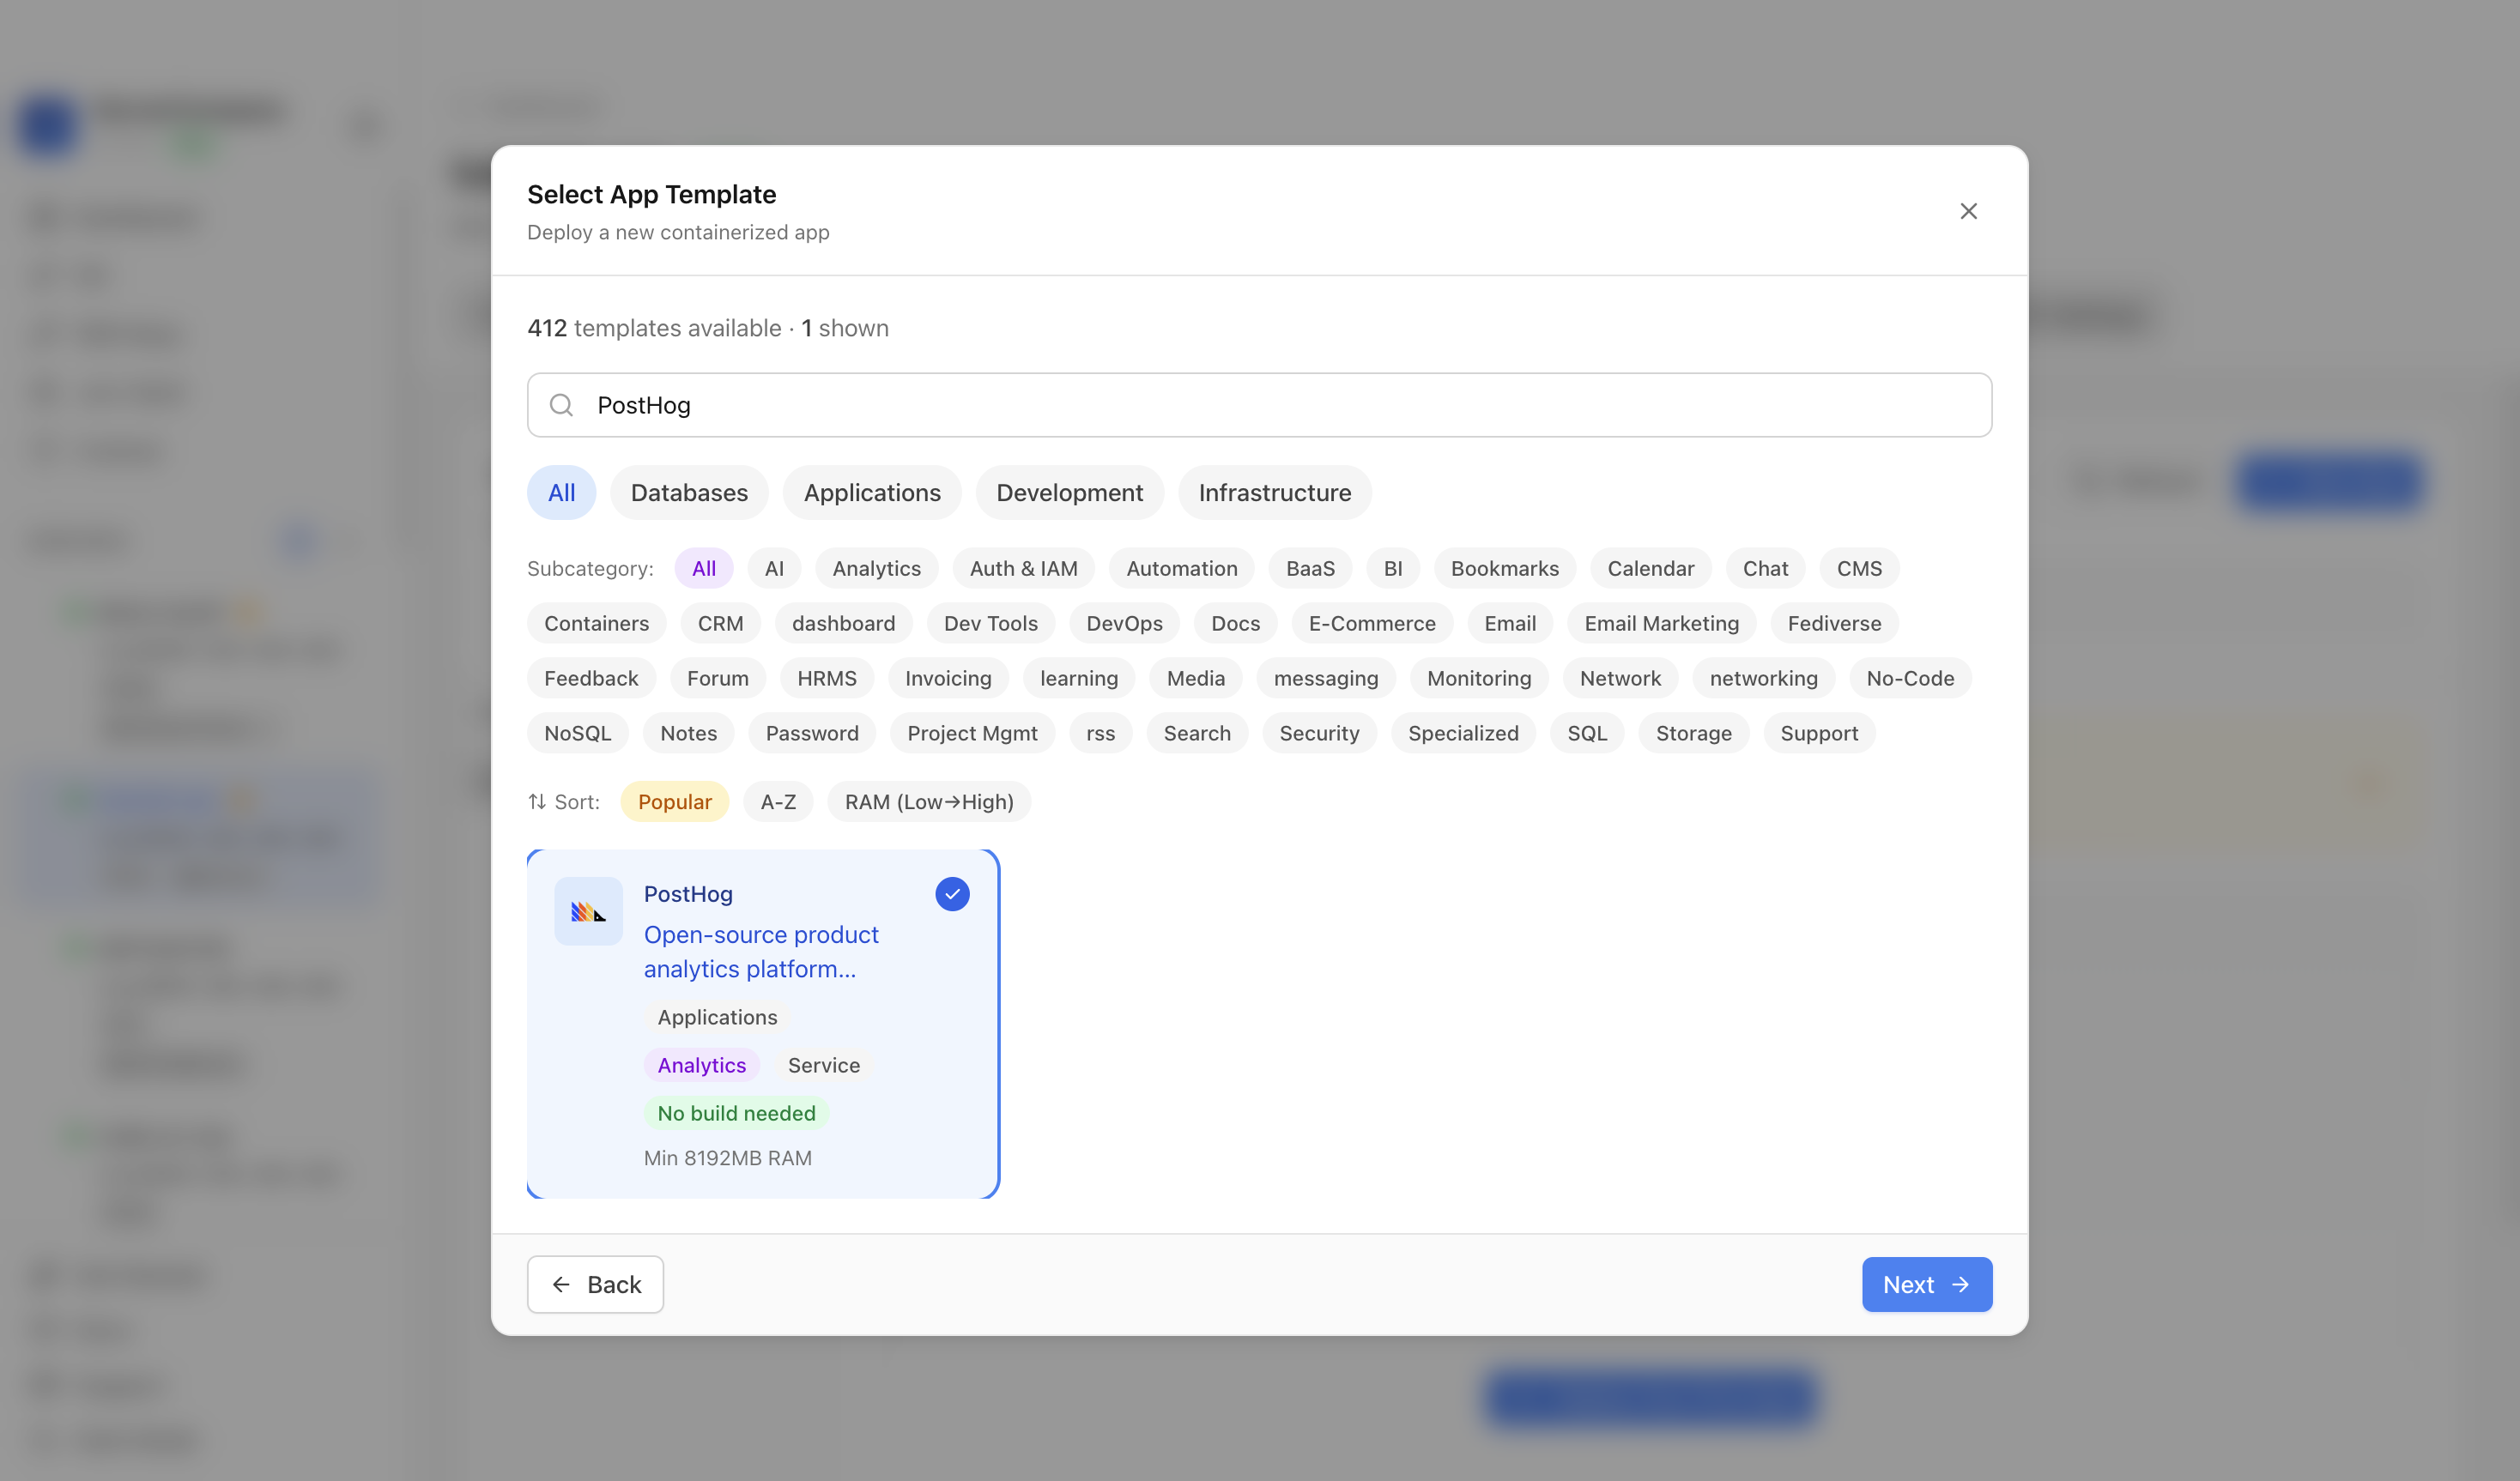This screenshot has width=2520, height=1481.
Task: Focus the template search field
Action: point(1259,405)
